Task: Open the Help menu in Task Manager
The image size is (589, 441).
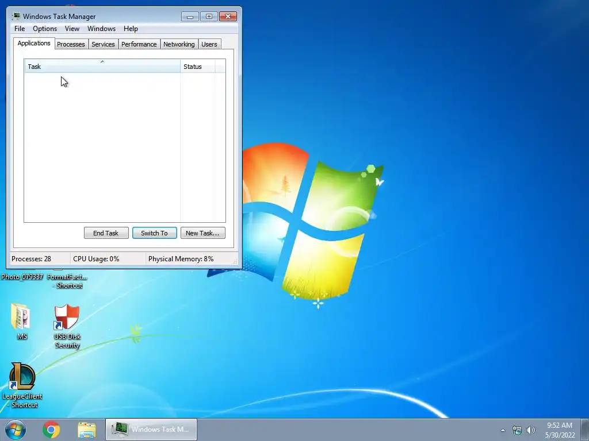Action: pos(131,29)
